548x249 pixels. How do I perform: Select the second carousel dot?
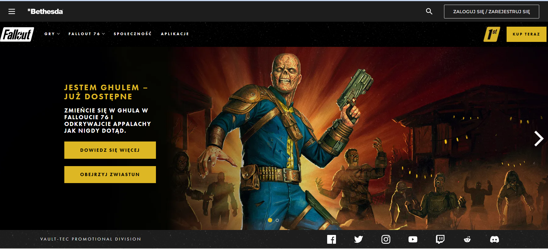[277, 220]
